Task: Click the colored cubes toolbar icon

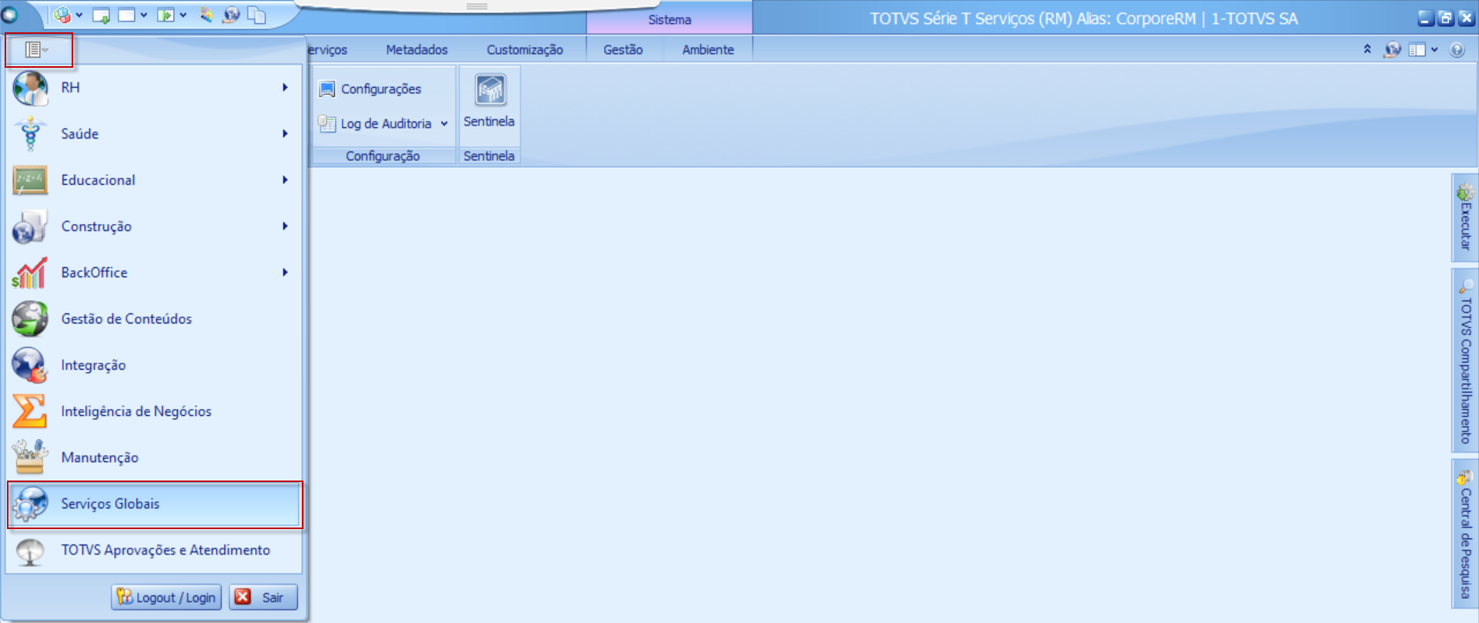Action: tap(62, 15)
